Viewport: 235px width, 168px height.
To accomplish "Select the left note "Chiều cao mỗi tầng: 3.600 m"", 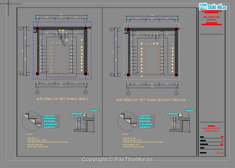I will tap(36, 140).
